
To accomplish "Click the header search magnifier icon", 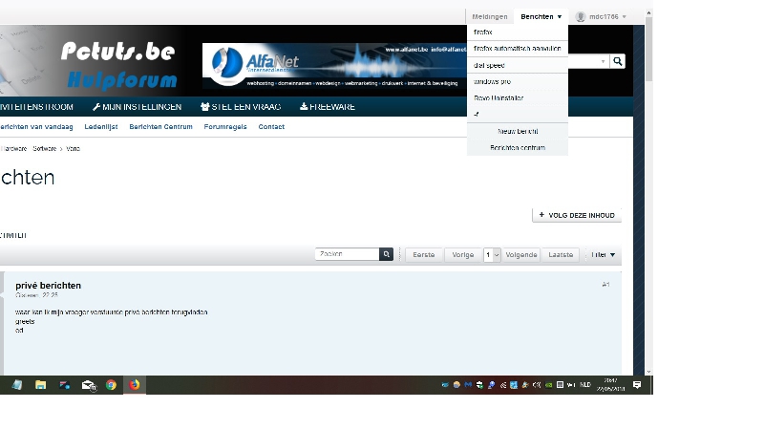I will click(618, 61).
